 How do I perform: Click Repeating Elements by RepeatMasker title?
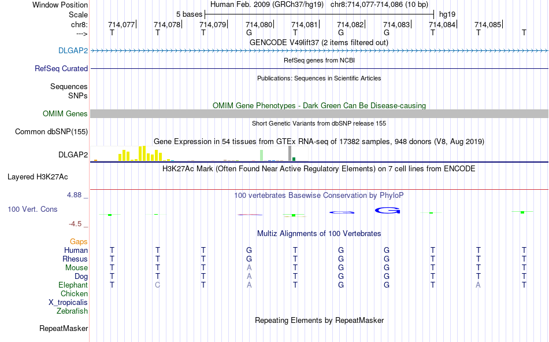coord(319,320)
